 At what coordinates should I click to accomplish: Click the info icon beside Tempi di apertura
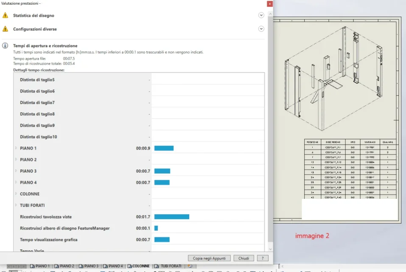tap(5, 45)
